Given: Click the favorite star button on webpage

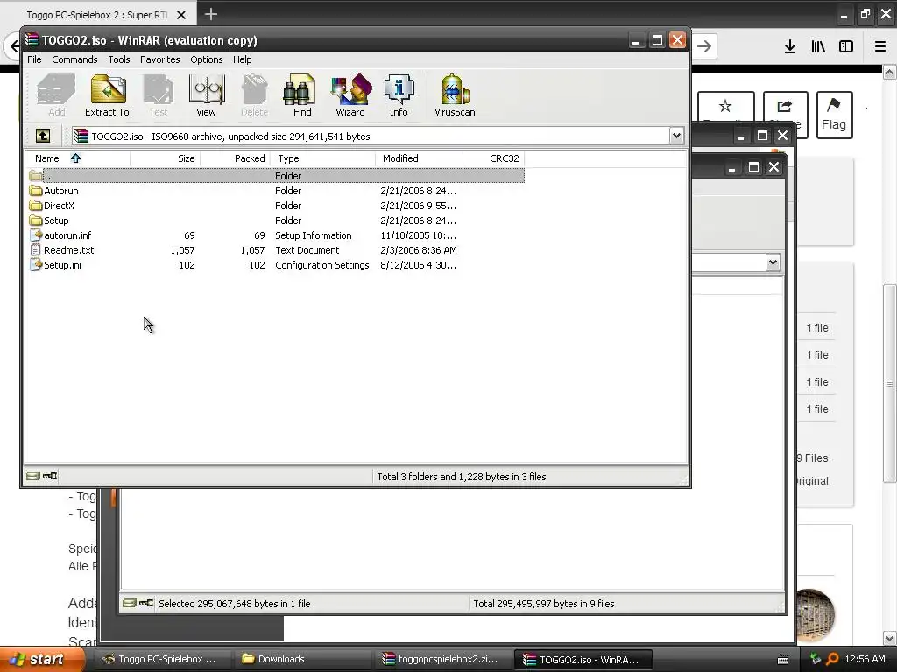Looking at the screenshot, I should point(725,106).
